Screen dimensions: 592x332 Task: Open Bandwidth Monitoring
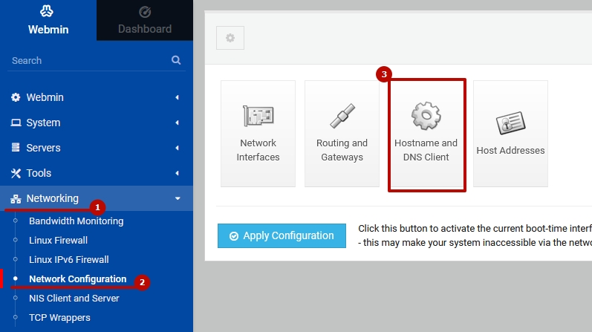click(77, 221)
